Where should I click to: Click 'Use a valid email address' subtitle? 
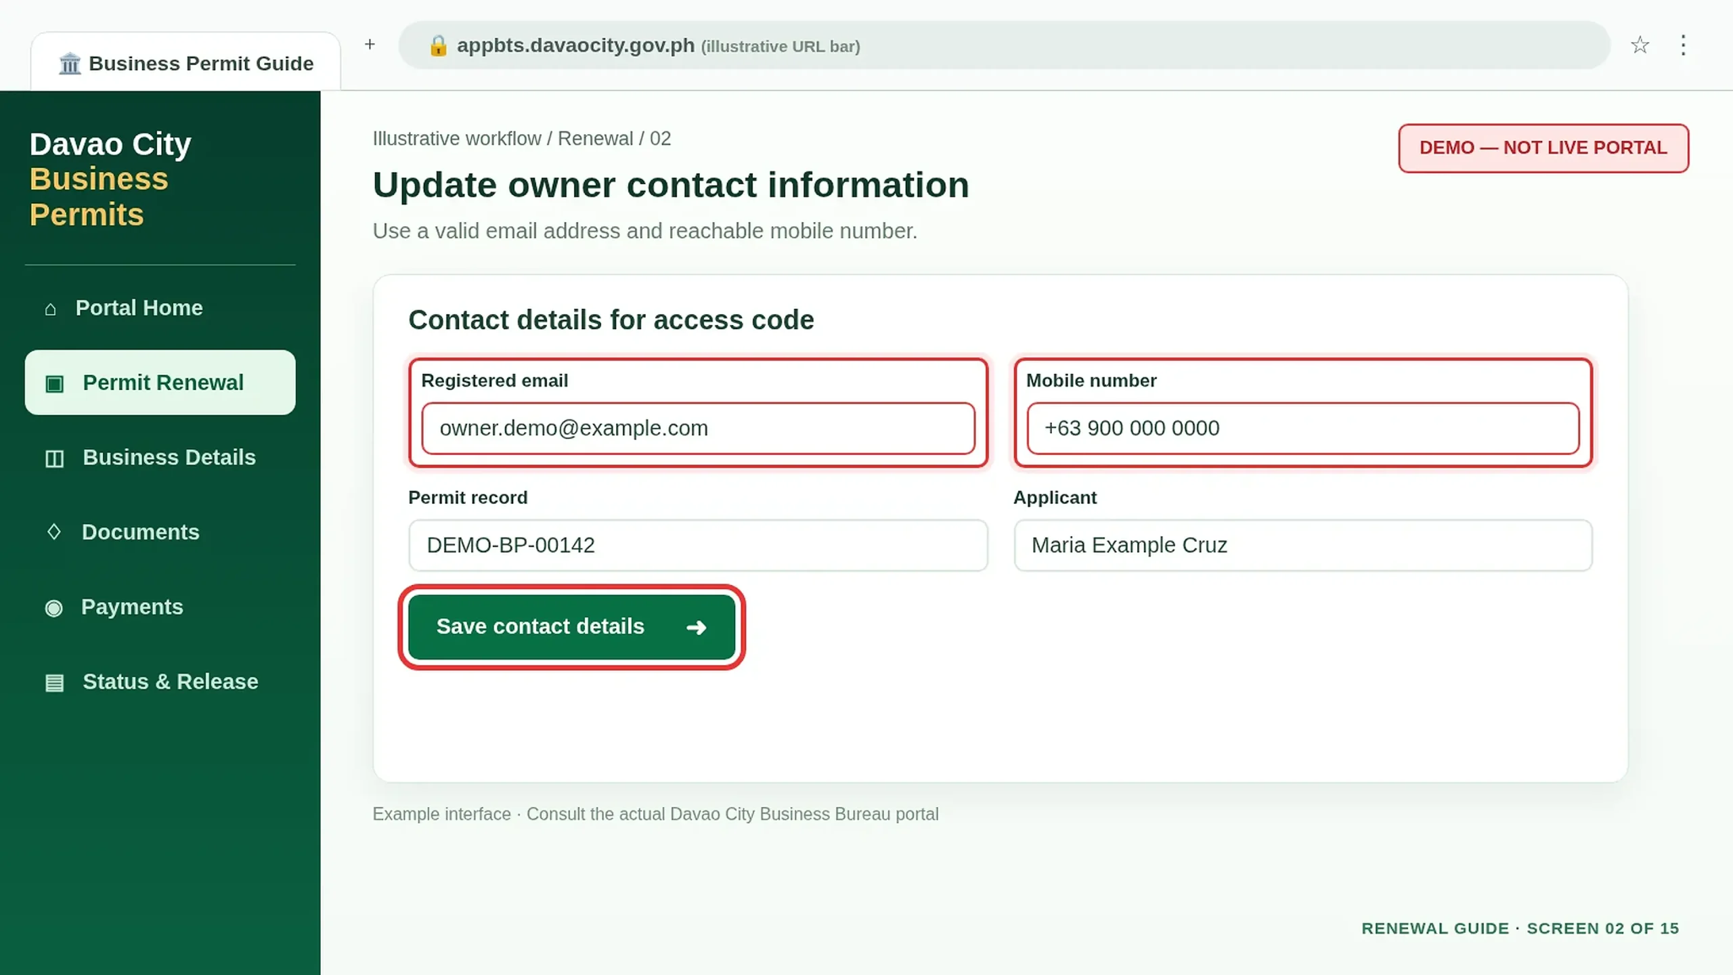pos(644,231)
